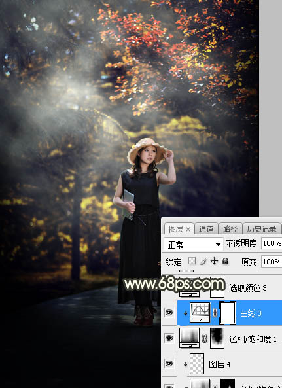The height and width of the screenshot is (388, 282).
Task: Select the 选取颜色 3 layer mask thumbnail
Action: tap(217, 287)
